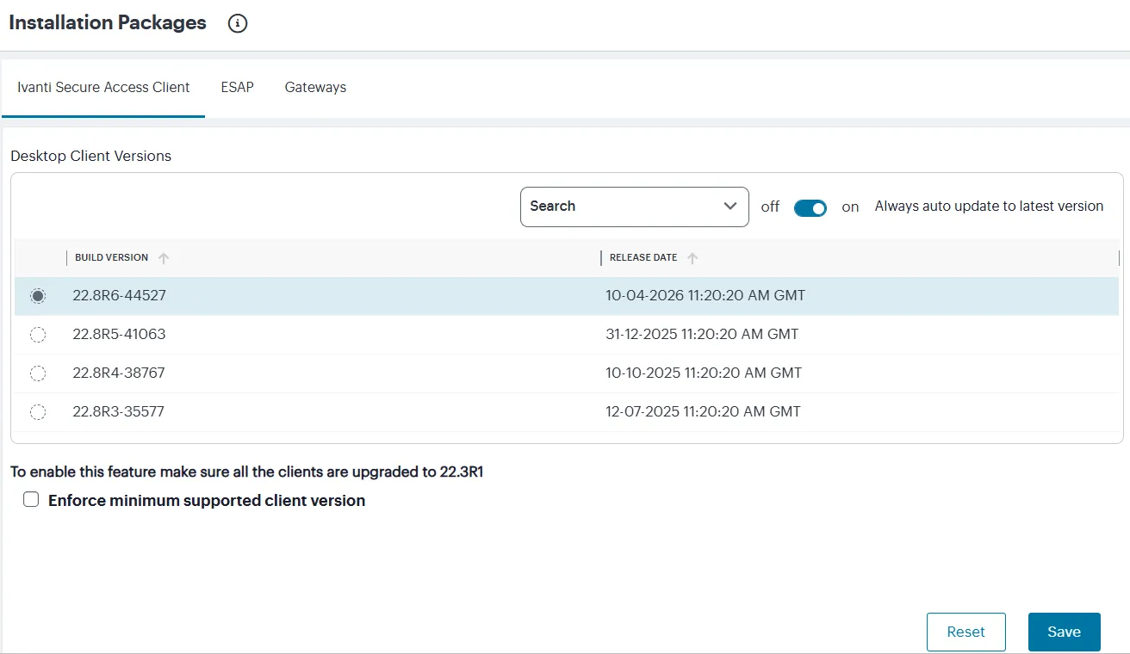Screen dimensions: 1130x654
Task: Sort by Build Version arrow icon
Action: [164, 258]
